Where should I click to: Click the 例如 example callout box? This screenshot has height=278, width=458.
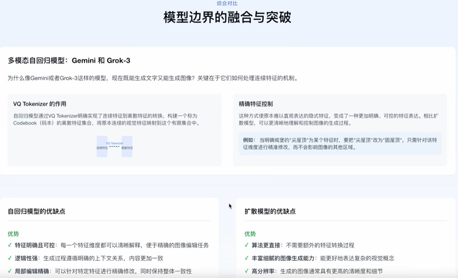[x=340, y=143]
